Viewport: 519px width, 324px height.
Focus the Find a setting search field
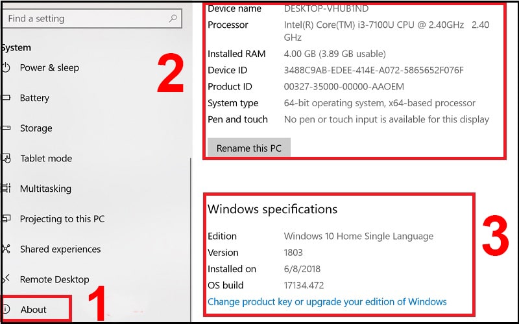[x=84, y=19]
